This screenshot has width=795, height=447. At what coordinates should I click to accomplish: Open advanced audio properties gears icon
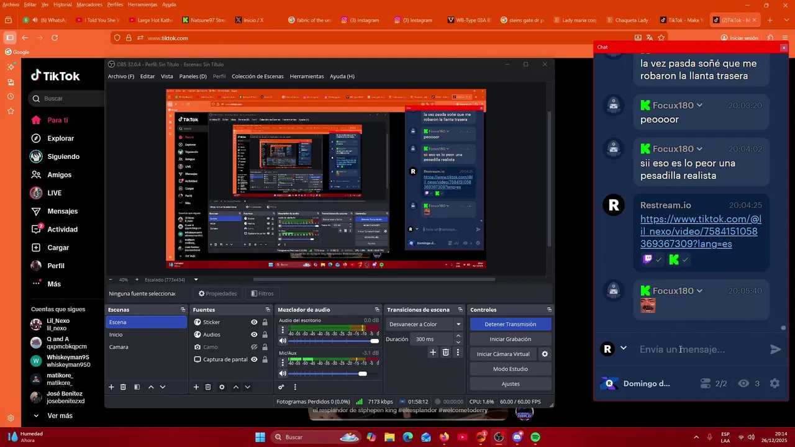click(281, 387)
